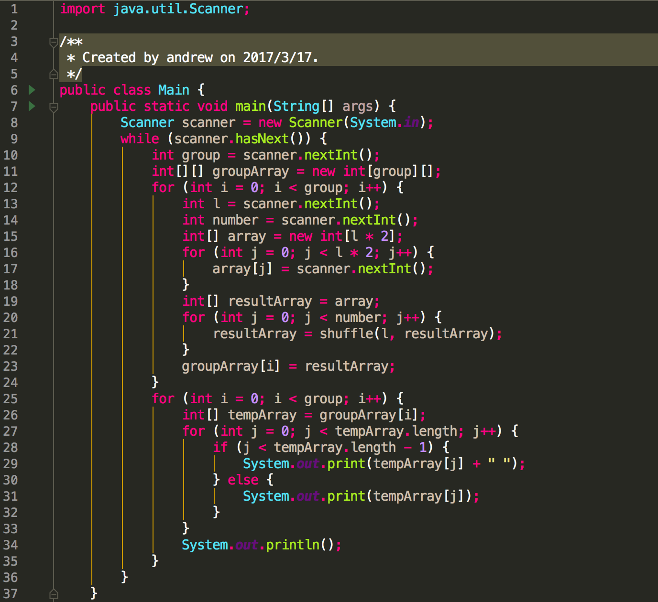Image resolution: width=658 pixels, height=602 pixels.
Task: Click the 'shuffle' method call
Action: point(346,334)
